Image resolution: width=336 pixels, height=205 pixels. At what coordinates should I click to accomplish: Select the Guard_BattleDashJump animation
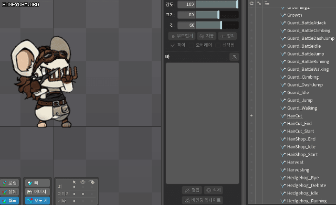tap(311, 38)
